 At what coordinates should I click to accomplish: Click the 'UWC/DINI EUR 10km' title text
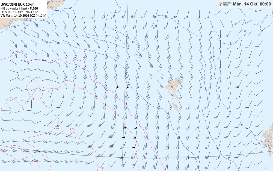(17, 5)
